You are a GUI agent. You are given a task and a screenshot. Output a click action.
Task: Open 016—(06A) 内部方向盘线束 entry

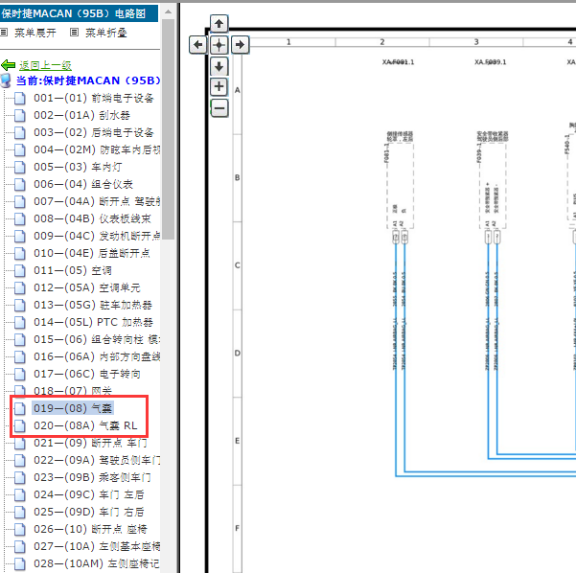point(97,356)
